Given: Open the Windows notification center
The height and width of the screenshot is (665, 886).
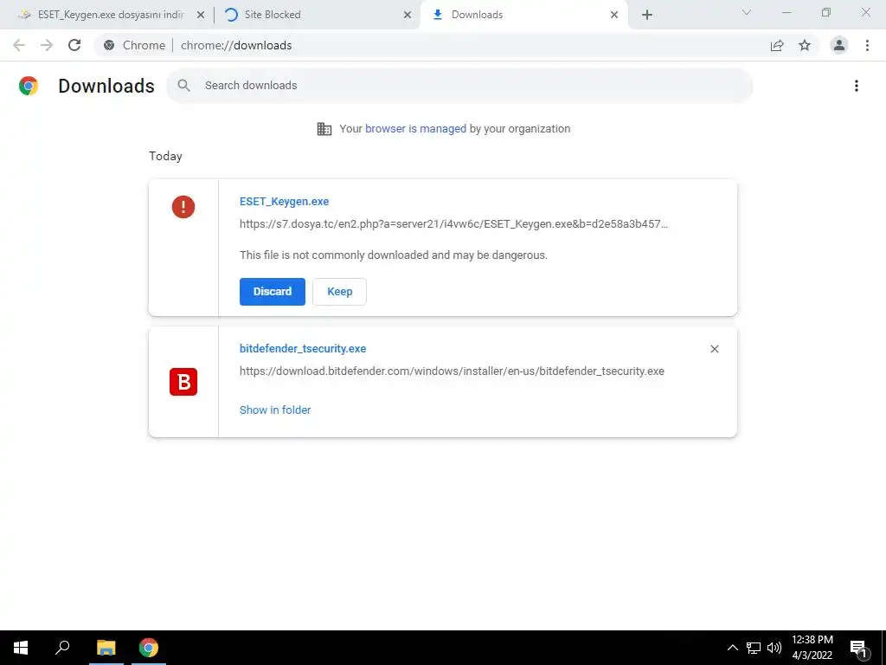Looking at the screenshot, I should tap(859, 649).
